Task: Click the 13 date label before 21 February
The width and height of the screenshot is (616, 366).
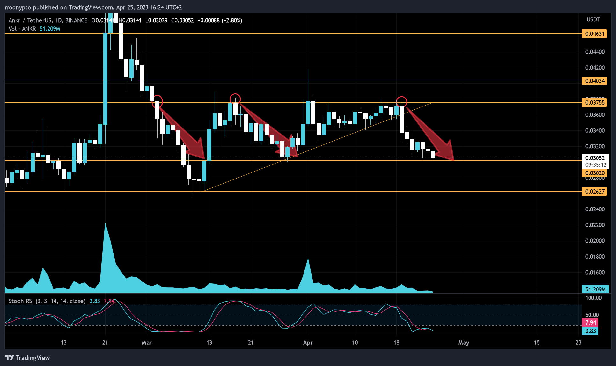Action: (x=64, y=343)
